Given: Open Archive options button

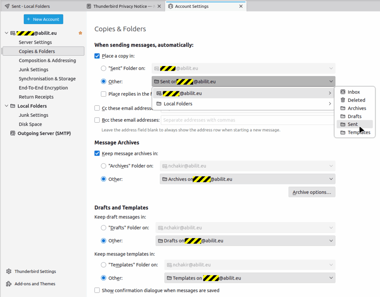Looking at the screenshot, I should coord(312,192).
